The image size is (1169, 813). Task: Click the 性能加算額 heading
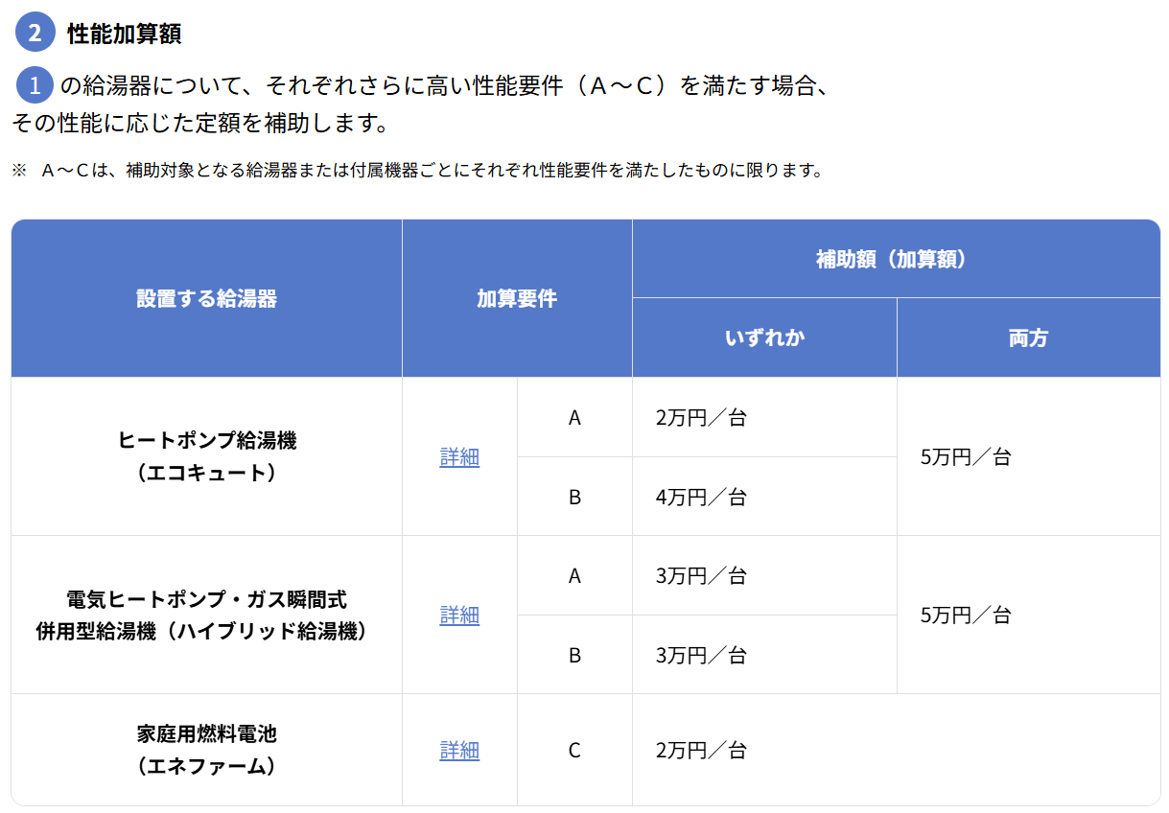pyautogui.click(x=125, y=35)
